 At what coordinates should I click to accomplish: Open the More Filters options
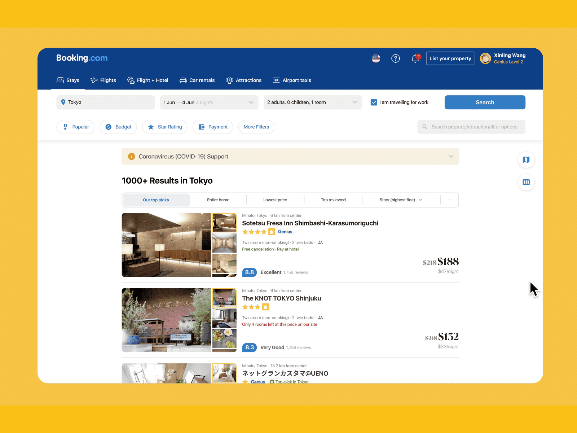tap(256, 127)
